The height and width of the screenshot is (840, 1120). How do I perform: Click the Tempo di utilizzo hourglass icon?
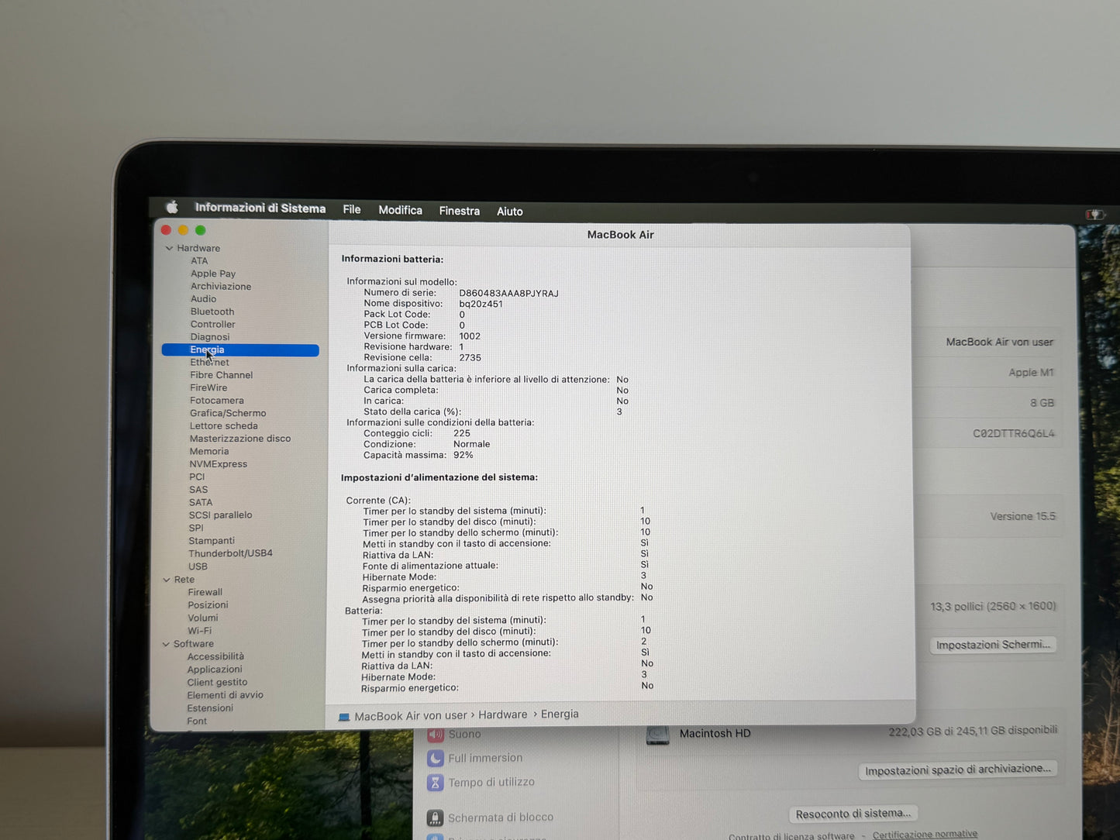tap(436, 783)
